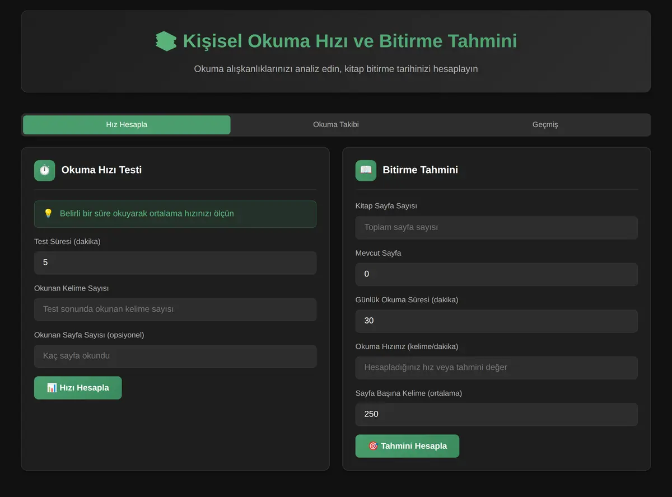Focus the Okunan Kelime Sayısı input
672x497 pixels.
(x=175, y=310)
